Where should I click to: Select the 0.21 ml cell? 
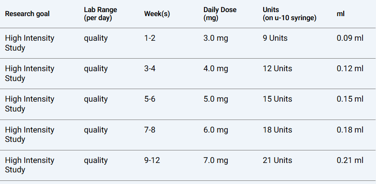click(x=349, y=160)
